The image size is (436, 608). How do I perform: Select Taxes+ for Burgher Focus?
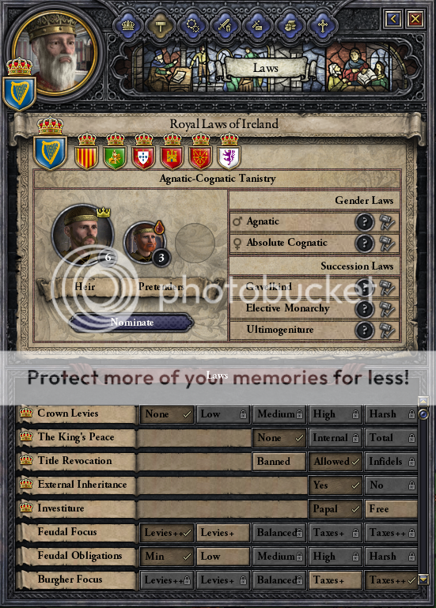[x=335, y=580]
